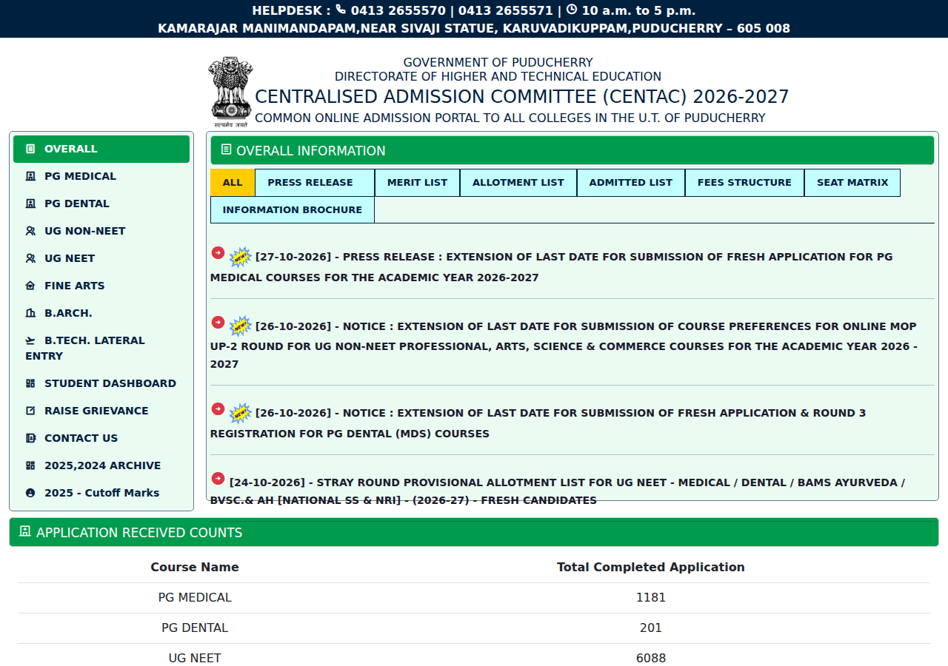Click the OVERALL sidebar icon
The image size is (948, 666).
tap(30, 149)
